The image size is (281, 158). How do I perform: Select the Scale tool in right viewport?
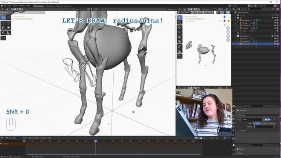tap(180, 37)
